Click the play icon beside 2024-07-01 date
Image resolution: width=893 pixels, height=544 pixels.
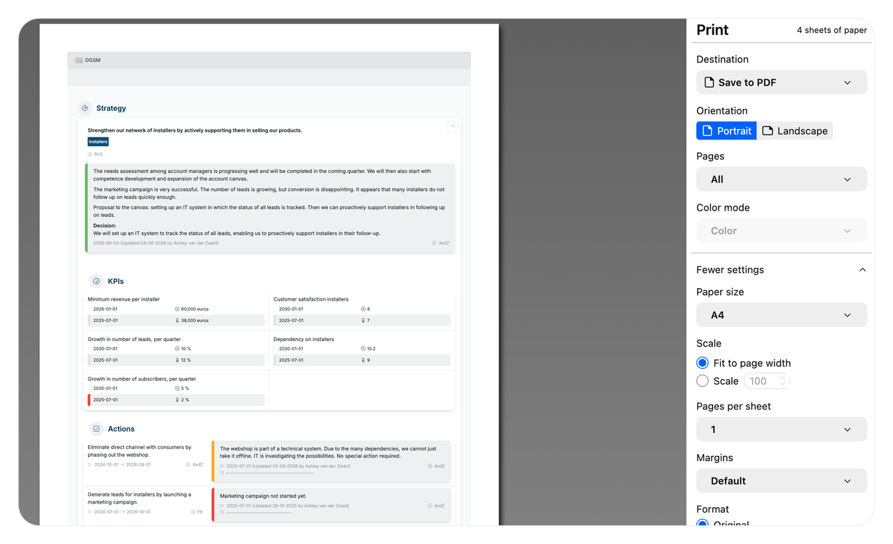(90, 512)
